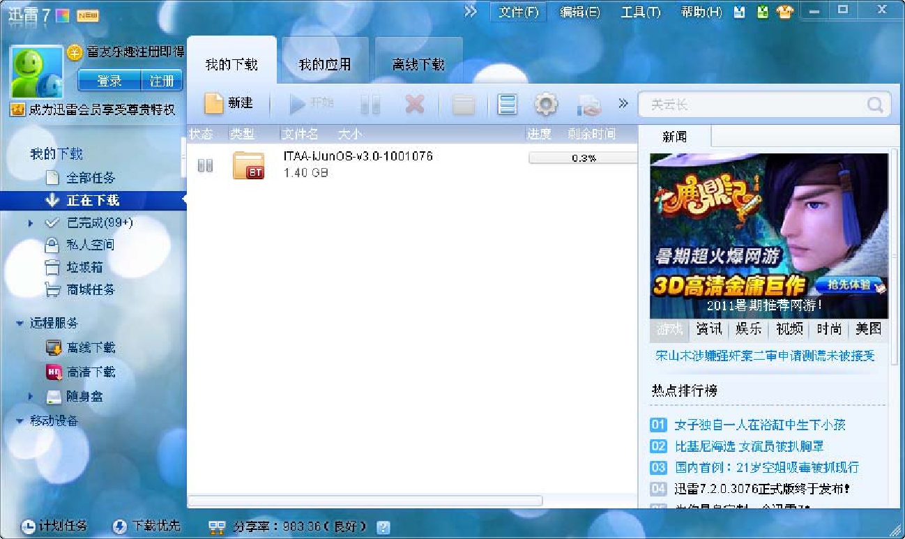The height and width of the screenshot is (539, 905).
Task: Expand the 随身盘 tree arrow
Action: (x=31, y=396)
